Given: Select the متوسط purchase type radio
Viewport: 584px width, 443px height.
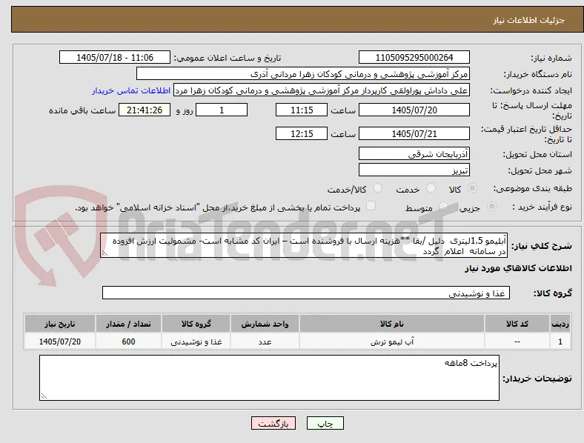Looking at the screenshot, I should click(443, 206).
